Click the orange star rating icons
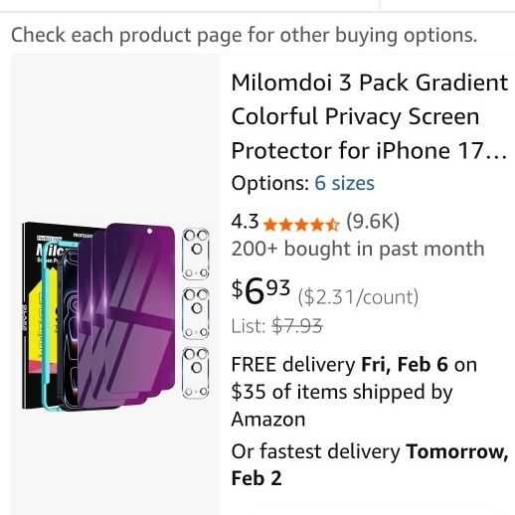The image size is (515, 515). 301,225
